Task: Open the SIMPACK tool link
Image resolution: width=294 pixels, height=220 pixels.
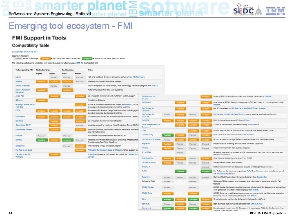Action: coord(145,204)
